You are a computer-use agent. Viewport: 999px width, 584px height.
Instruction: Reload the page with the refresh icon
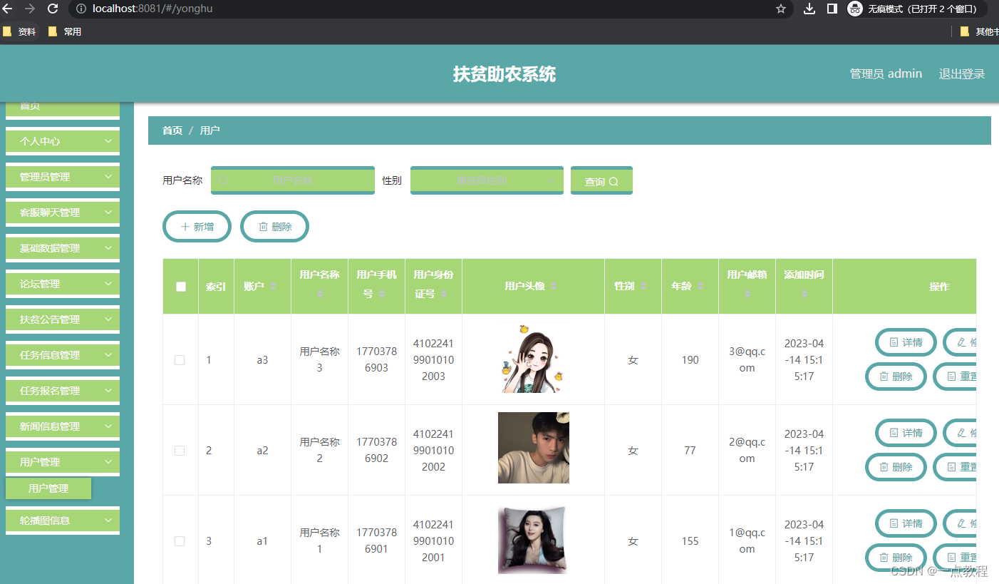click(53, 9)
